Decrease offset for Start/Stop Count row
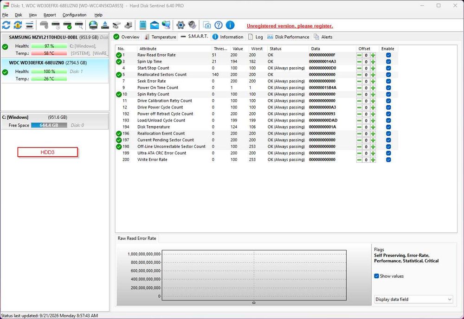464x319 pixels. tap(359, 68)
